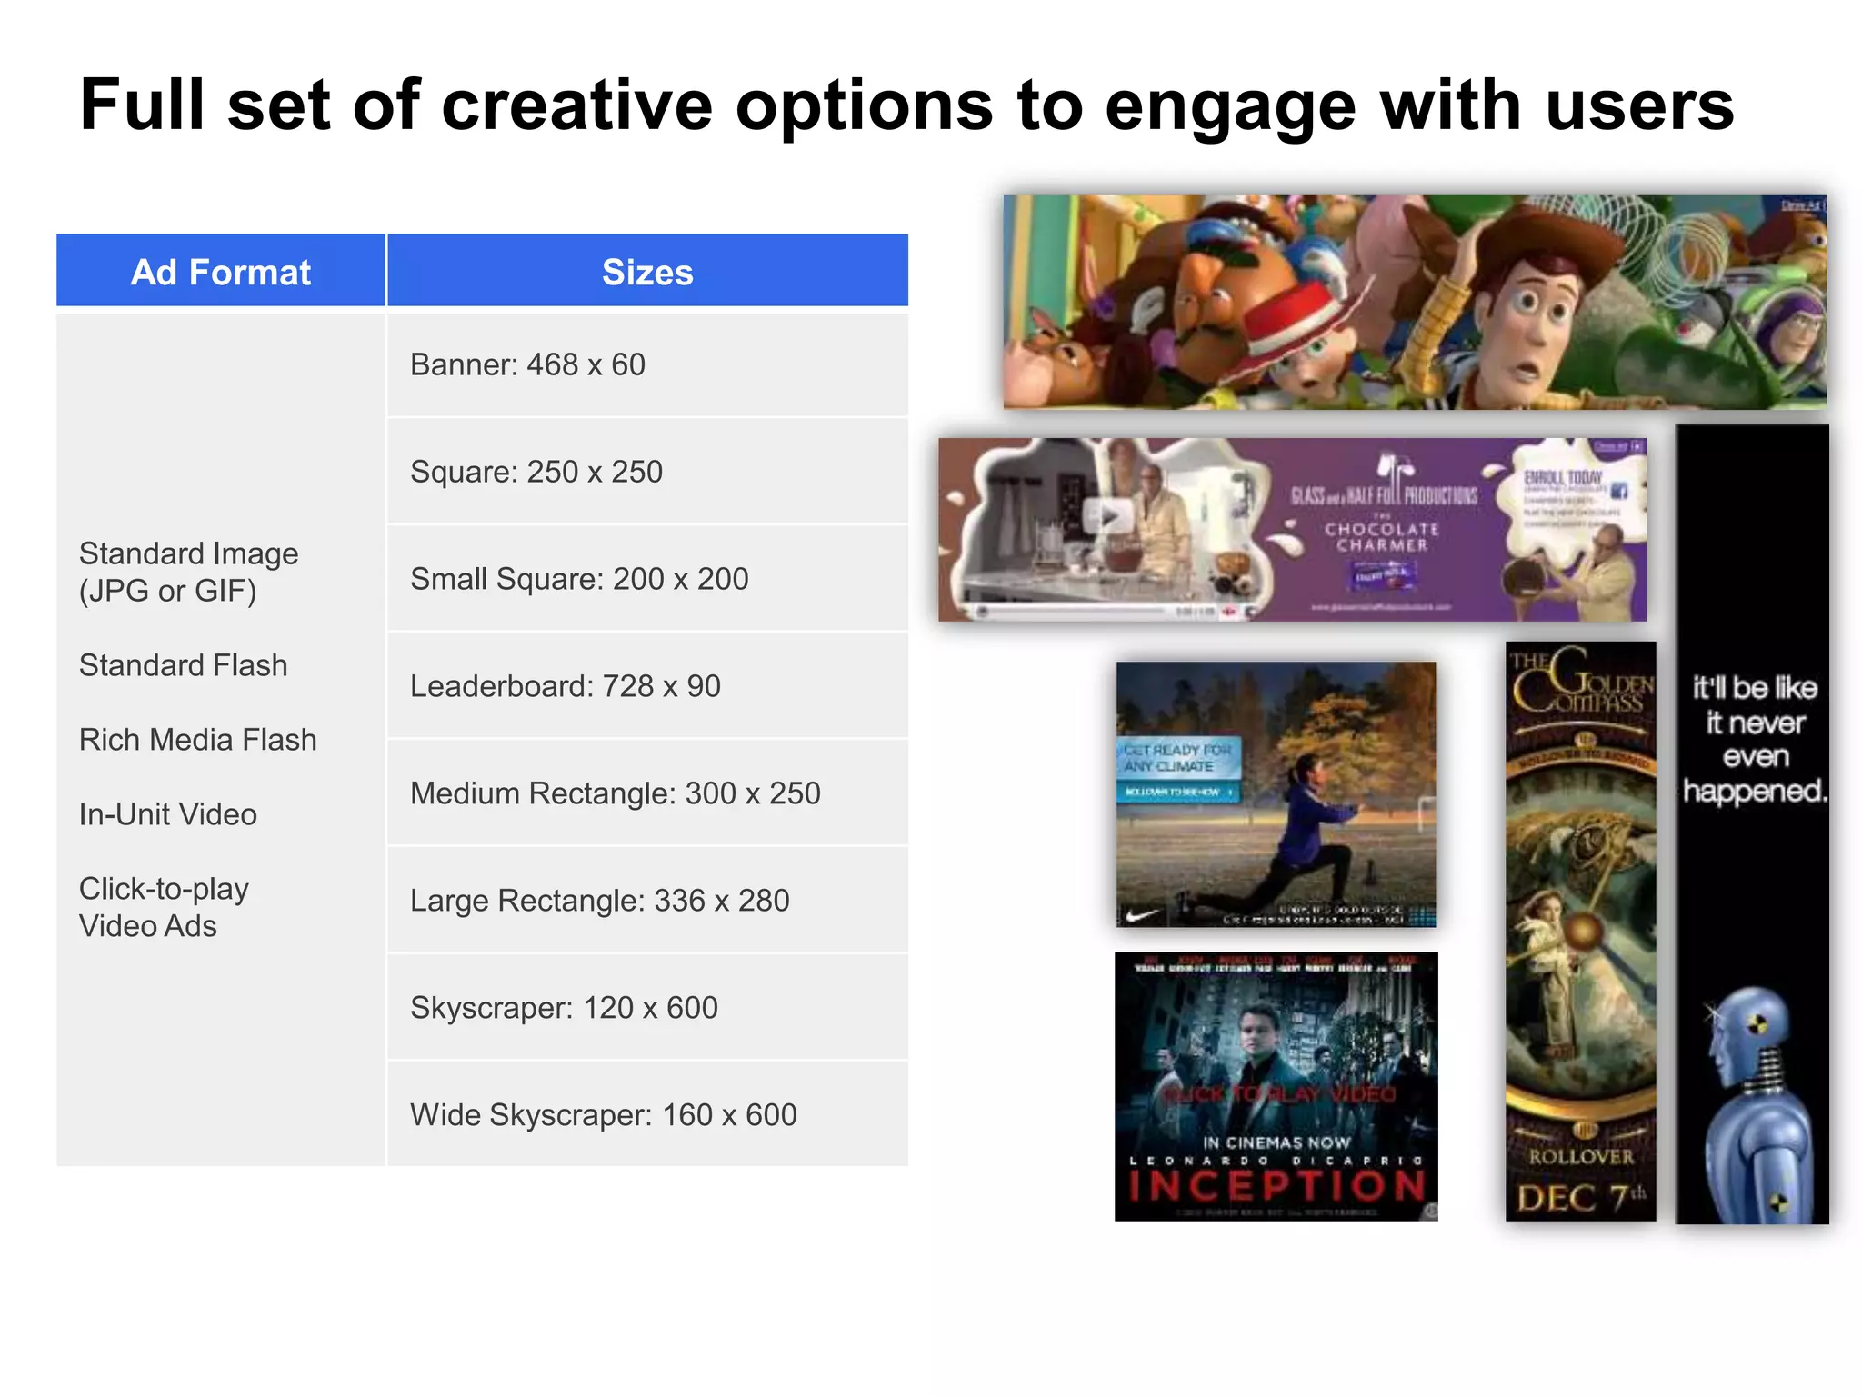Screen dimensions: 1862x1396
Task: Open the Toy Story banner ad image
Action: pos(1415,302)
